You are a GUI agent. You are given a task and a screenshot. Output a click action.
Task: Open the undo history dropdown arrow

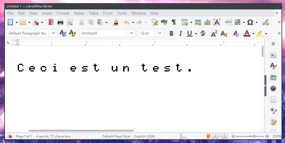(x=133, y=23)
